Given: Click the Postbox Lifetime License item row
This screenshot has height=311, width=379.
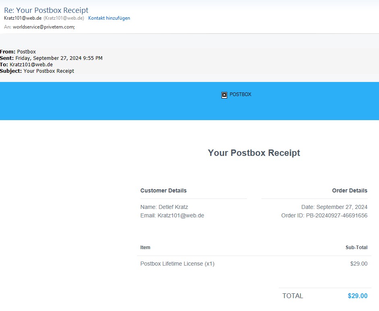Looking at the screenshot, I should 177,264.
